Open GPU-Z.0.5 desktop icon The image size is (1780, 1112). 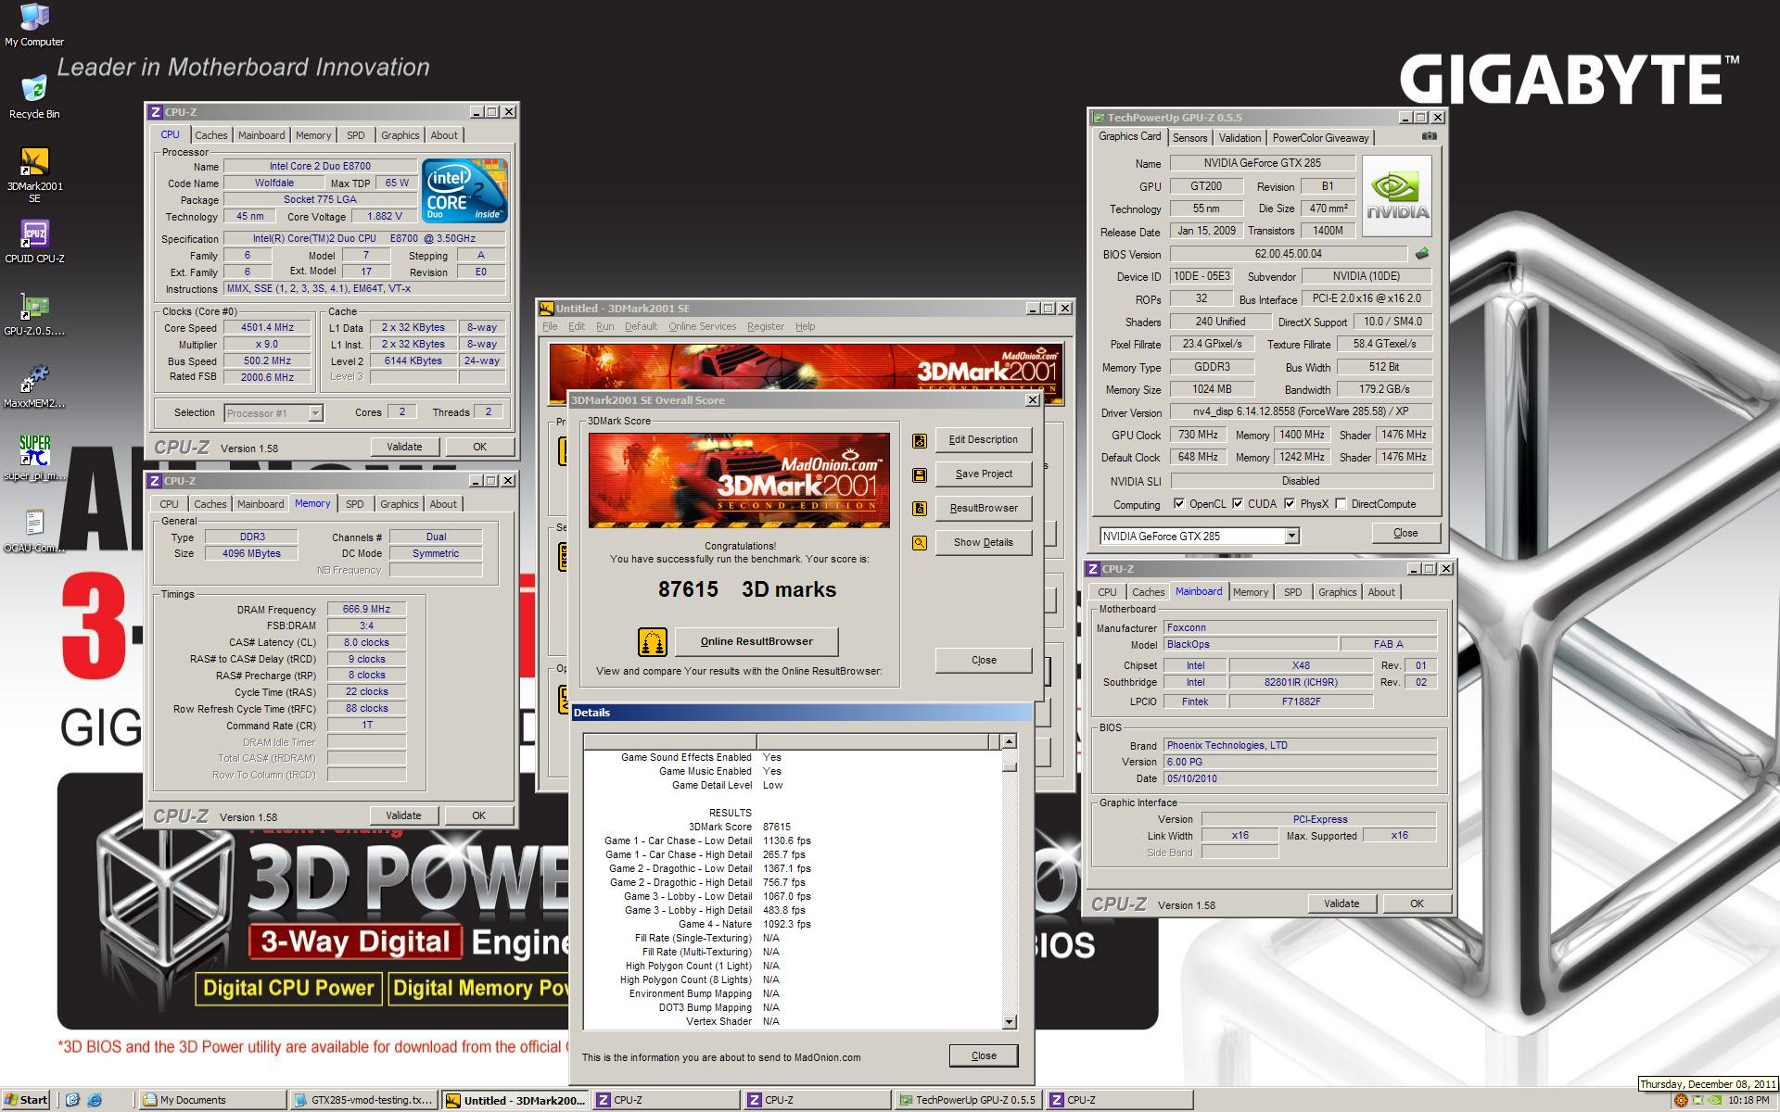tap(34, 314)
